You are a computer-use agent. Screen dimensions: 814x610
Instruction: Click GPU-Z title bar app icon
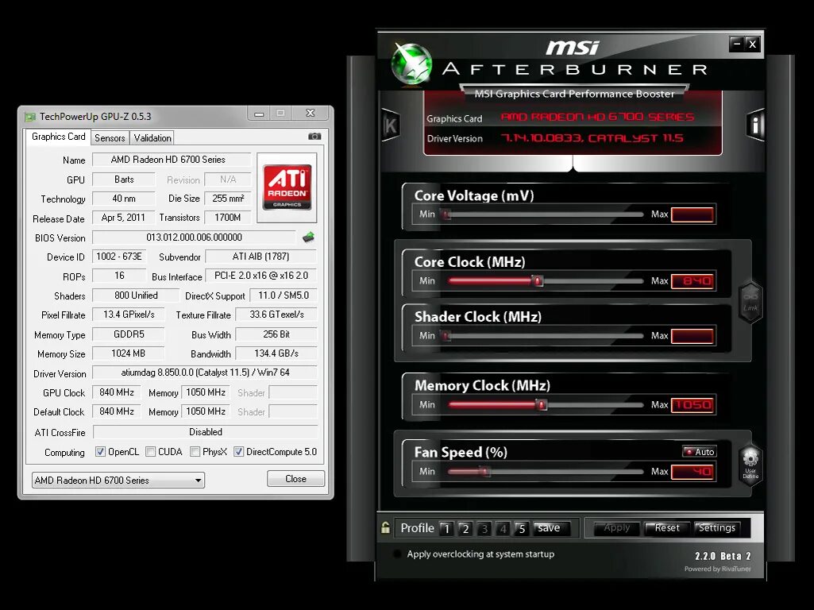[x=30, y=117]
